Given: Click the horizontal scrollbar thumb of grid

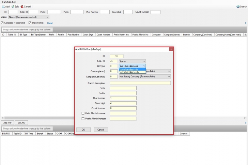Looking at the screenshot, I should point(39,118).
